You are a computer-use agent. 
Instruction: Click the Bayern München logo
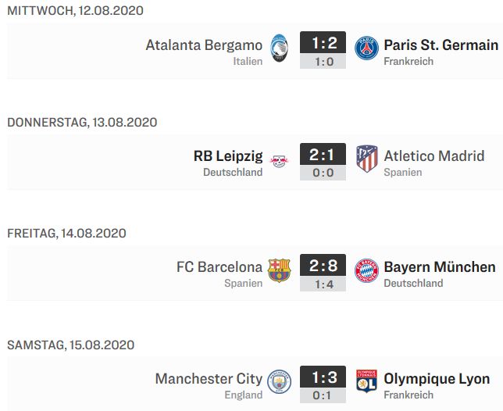click(x=366, y=270)
